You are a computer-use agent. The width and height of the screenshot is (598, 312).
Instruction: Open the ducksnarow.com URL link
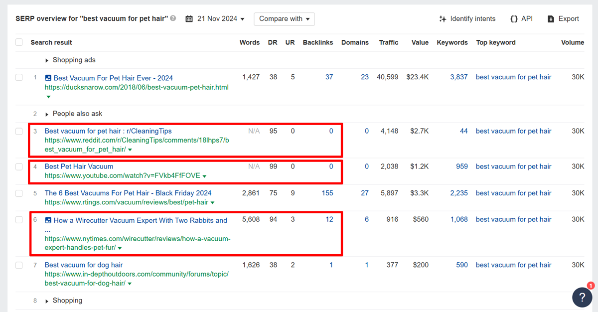click(137, 87)
